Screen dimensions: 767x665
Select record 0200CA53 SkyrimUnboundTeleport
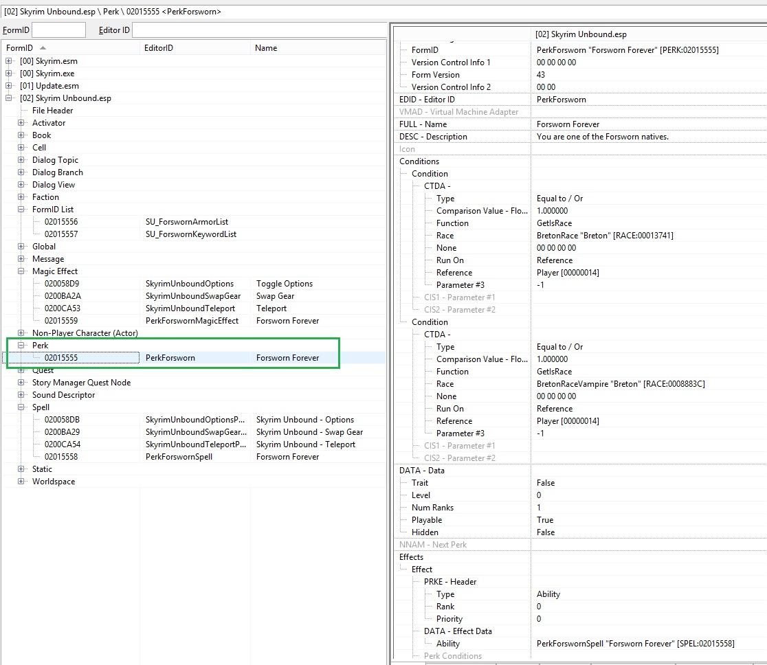point(194,308)
